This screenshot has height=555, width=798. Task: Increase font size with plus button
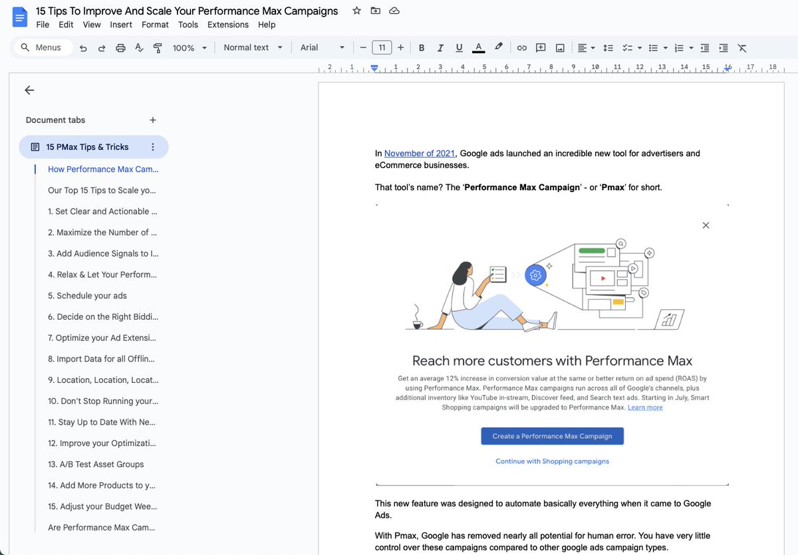tap(400, 48)
